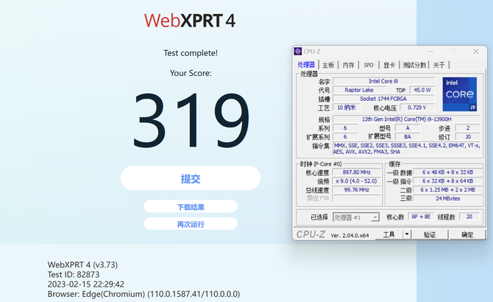Click the 提交 button on WebXPRT page
493x302 pixels.
(191, 178)
